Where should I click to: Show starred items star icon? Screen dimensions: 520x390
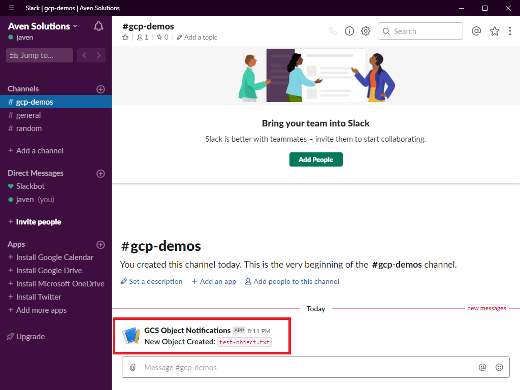pyautogui.click(x=495, y=31)
